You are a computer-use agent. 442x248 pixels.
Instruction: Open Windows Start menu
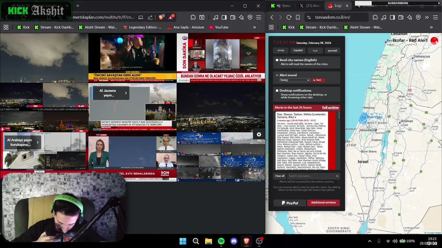click(x=183, y=241)
